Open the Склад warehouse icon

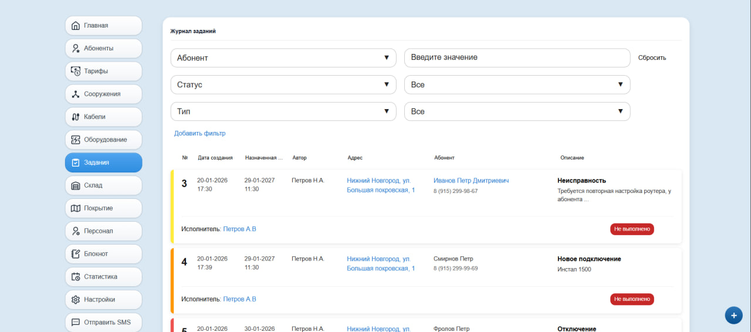click(75, 186)
